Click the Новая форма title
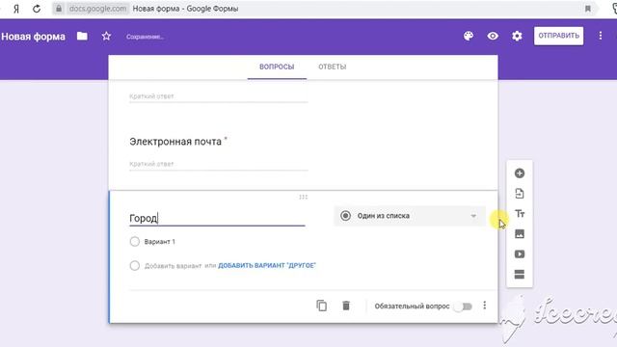The image size is (617, 347). point(33,37)
